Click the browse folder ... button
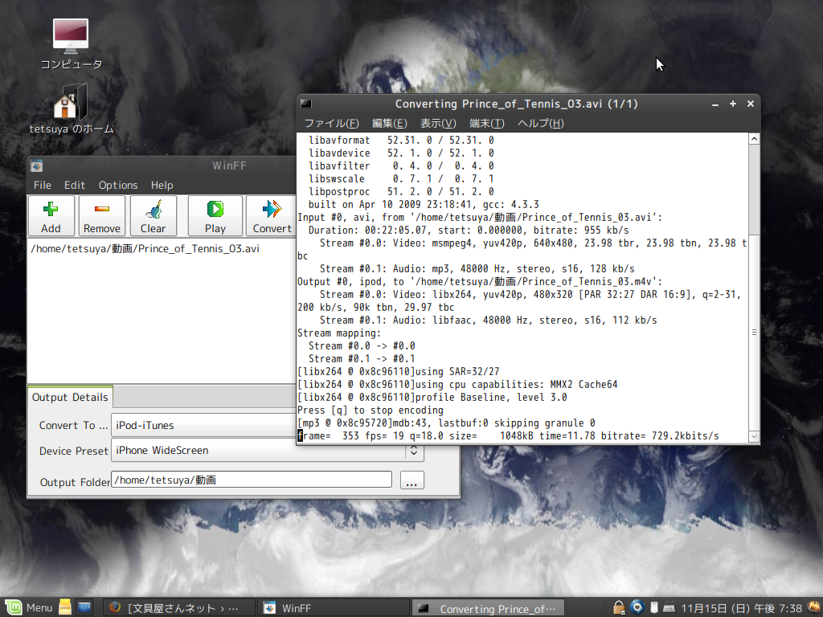823x617 pixels. [412, 480]
